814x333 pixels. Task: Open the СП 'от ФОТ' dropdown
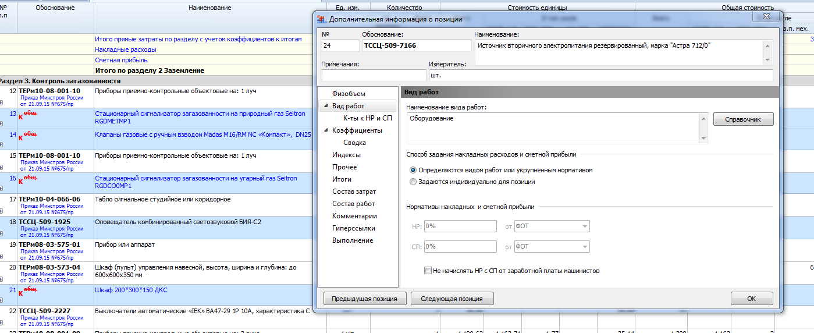(x=552, y=247)
